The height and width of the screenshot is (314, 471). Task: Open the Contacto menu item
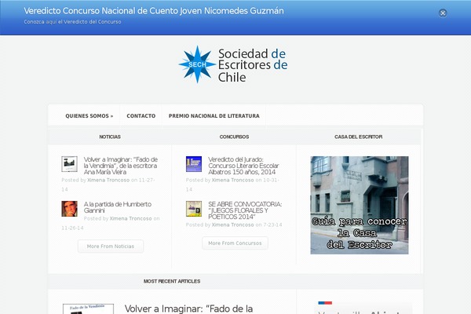coord(141,115)
